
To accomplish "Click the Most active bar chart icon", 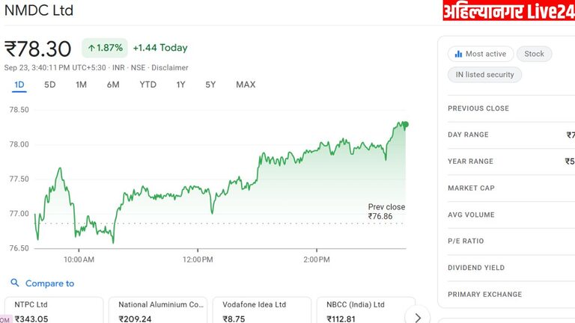I will (x=457, y=54).
